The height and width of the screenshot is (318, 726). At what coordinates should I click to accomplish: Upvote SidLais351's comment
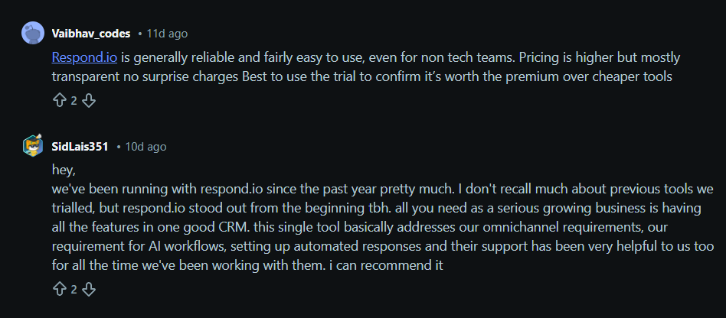(59, 288)
